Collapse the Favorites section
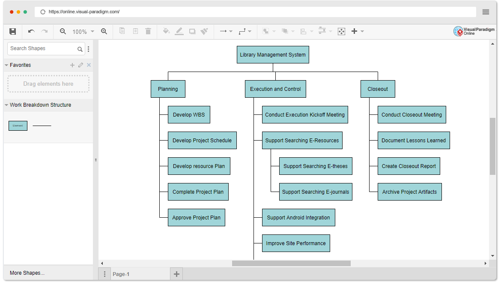The height and width of the screenshot is (285, 501). point(6,65)
